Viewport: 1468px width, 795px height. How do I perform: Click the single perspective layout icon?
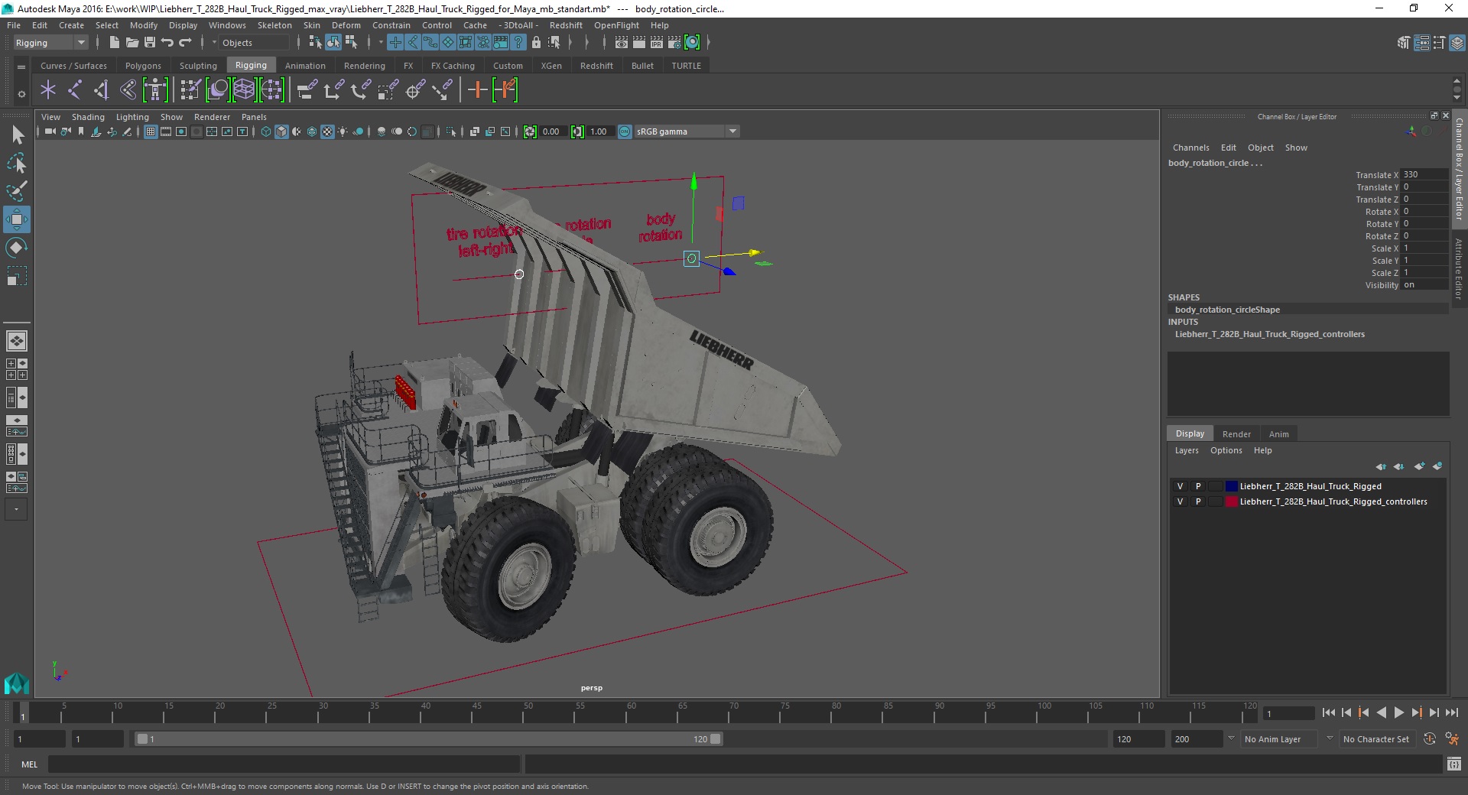pos(16,341)
